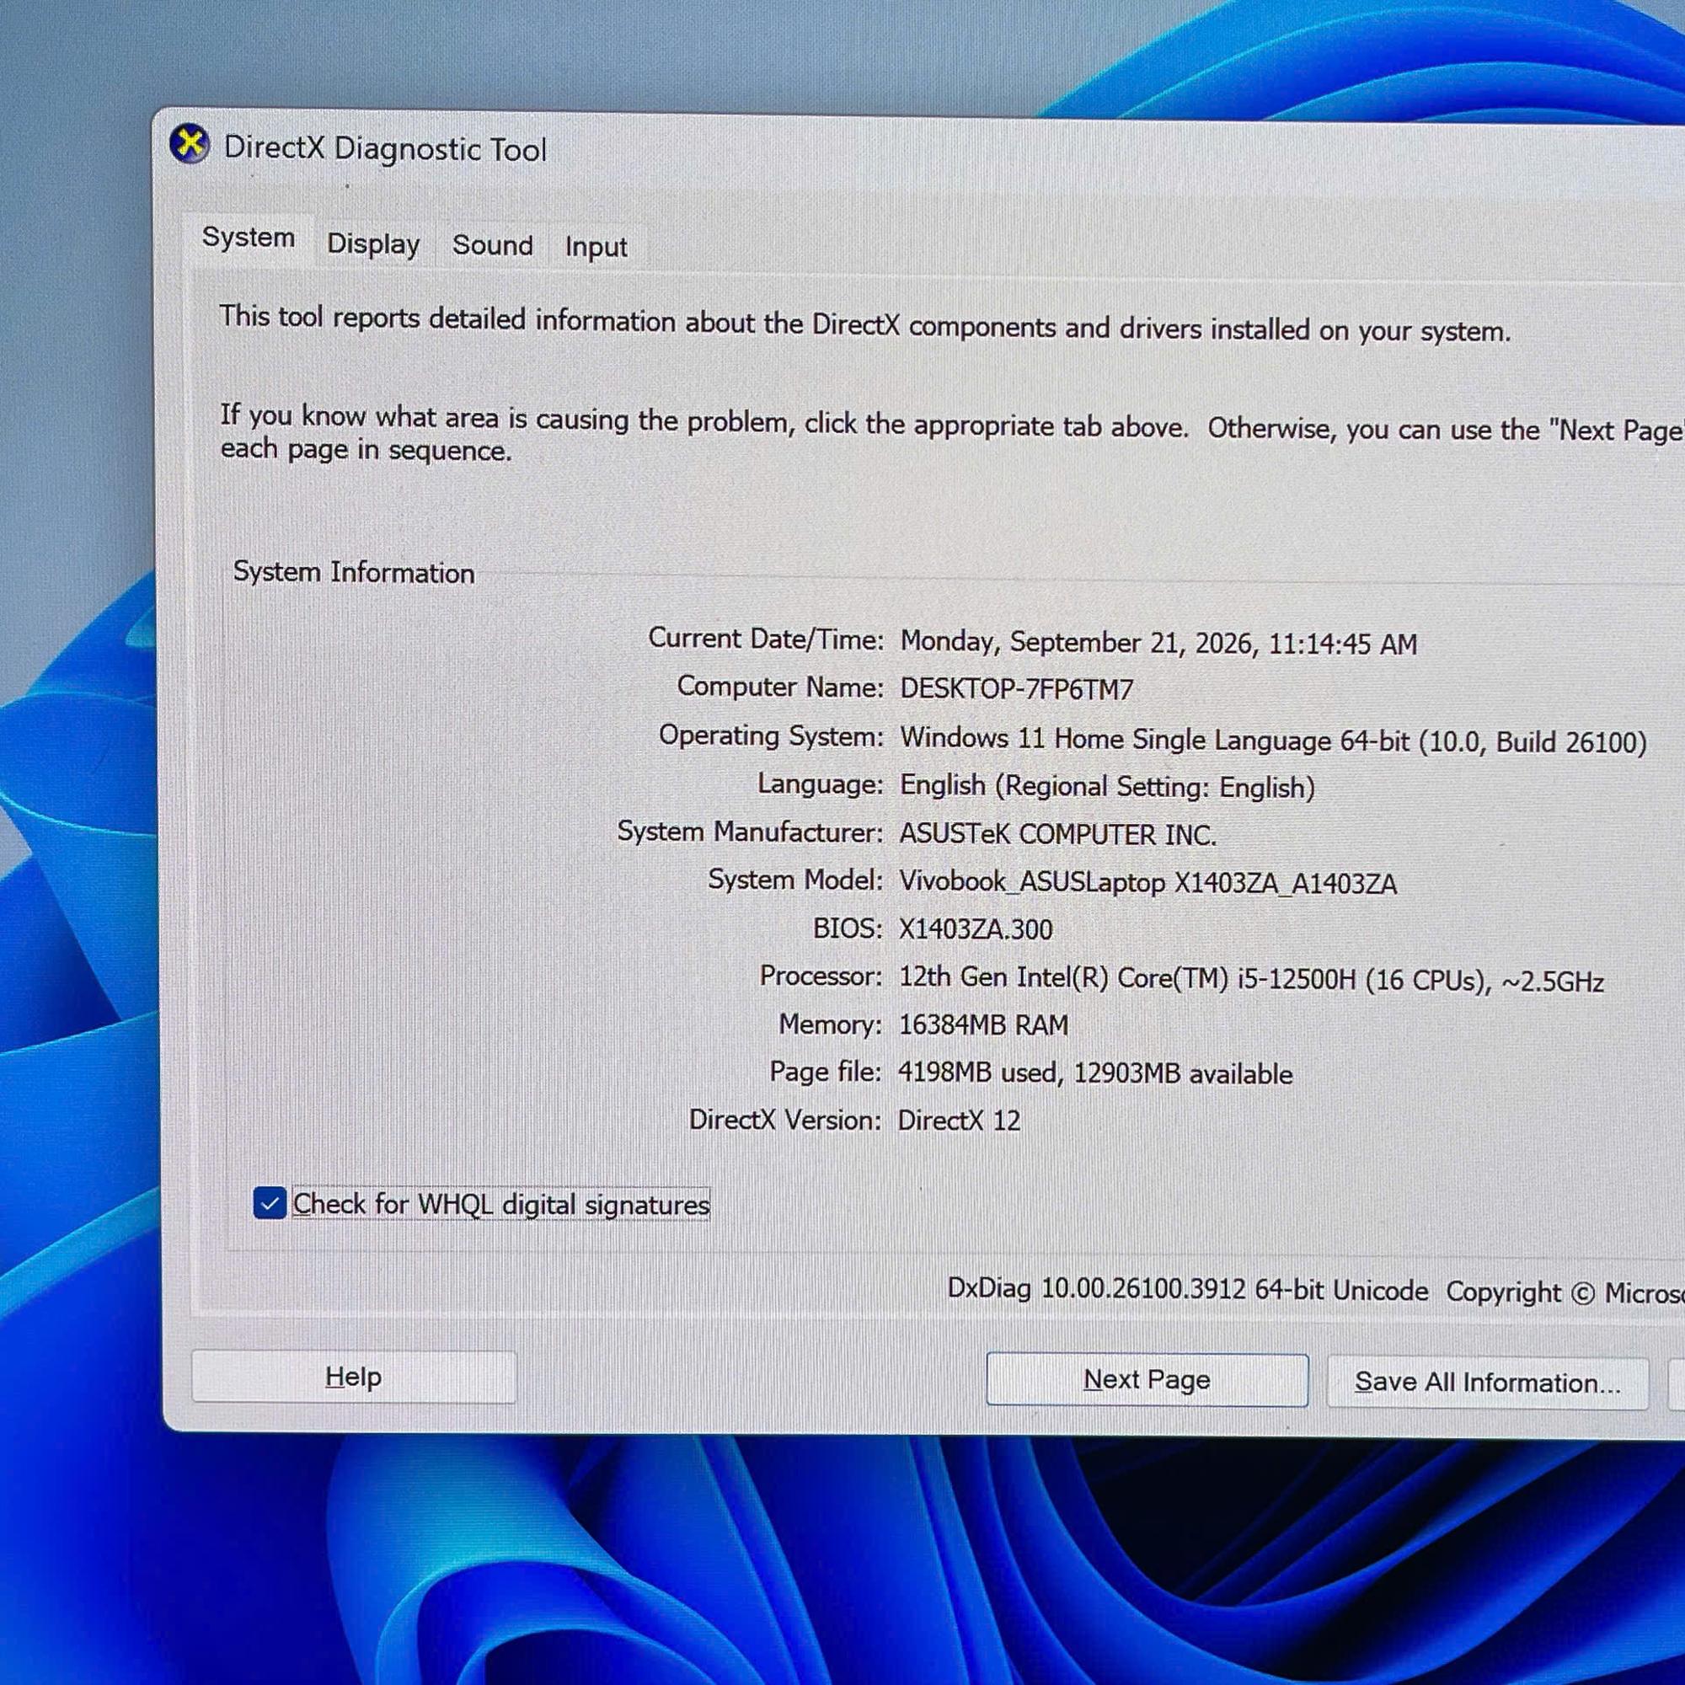Click the Windows 11 Home Single Language value
1685x1685 pixels.
1272,741
